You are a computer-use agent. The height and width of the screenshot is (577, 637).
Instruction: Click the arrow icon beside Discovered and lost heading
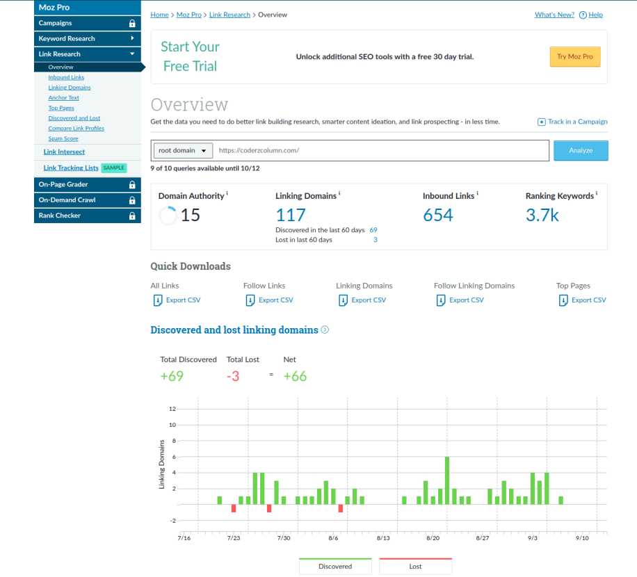pos(325,330)
